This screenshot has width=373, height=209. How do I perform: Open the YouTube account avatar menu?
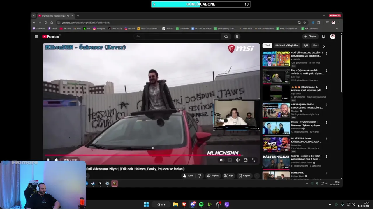coord(333,37)
